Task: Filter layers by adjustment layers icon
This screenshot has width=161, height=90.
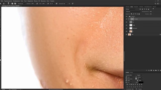Action: [142, 9]
